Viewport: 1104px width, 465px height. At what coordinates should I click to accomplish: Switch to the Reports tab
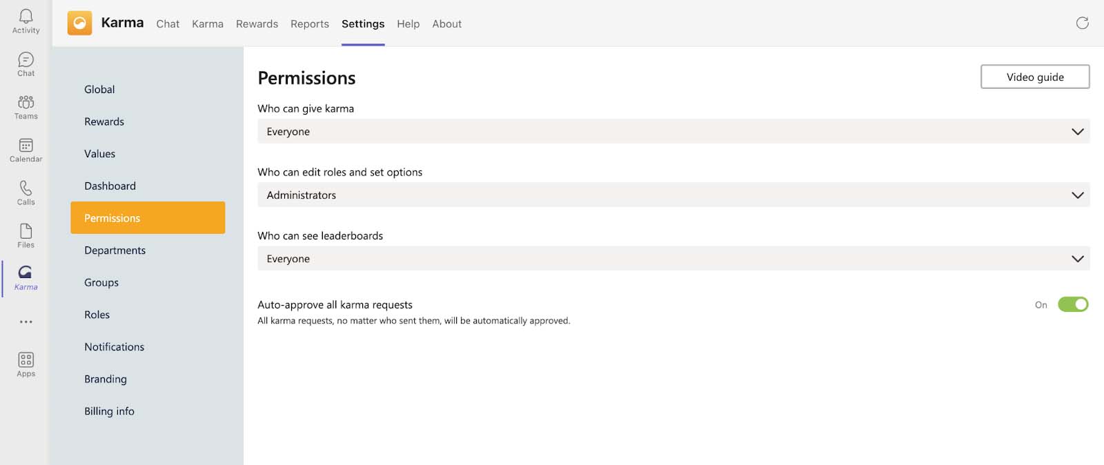(x=310, y=23)
